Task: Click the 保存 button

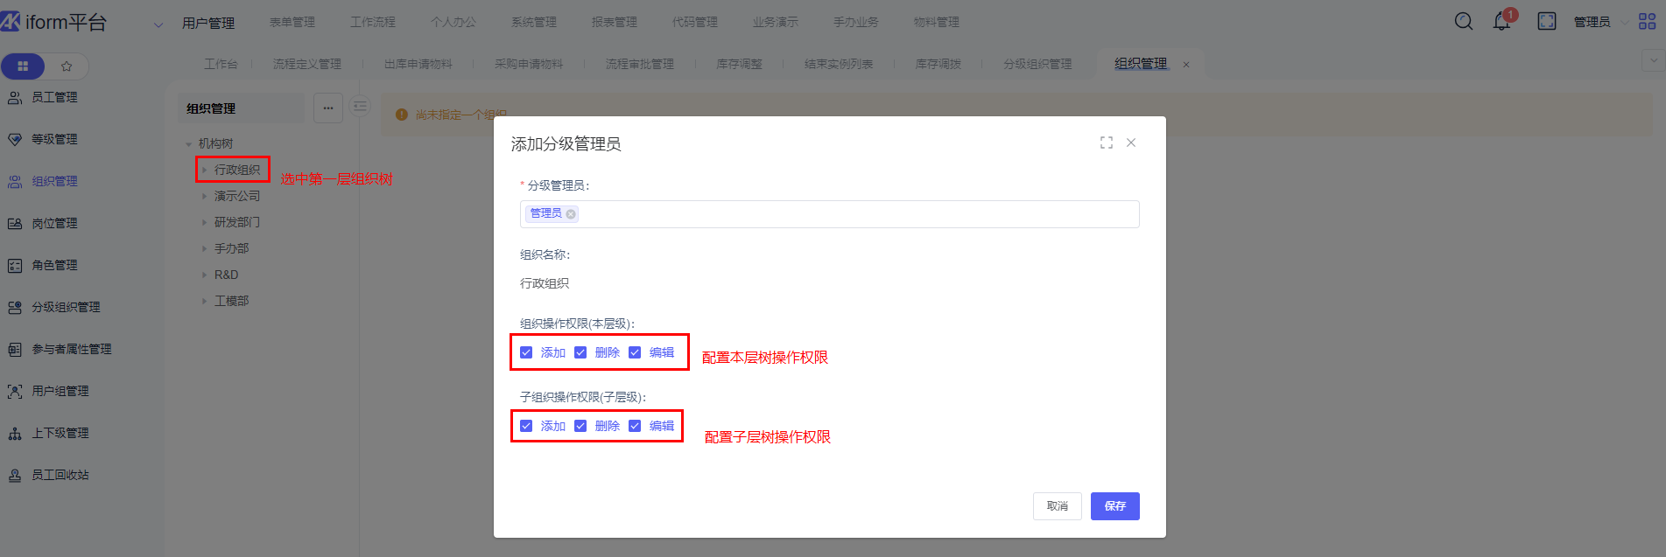Action: pos(1114,506)
